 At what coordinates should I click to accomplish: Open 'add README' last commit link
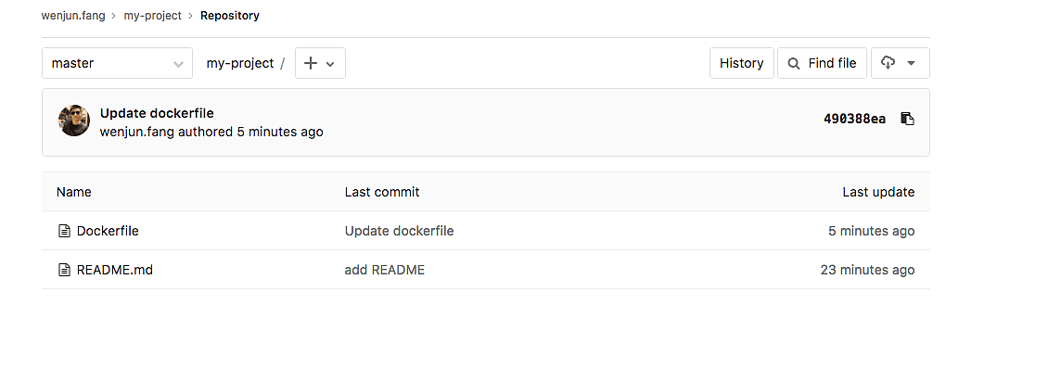384,270
